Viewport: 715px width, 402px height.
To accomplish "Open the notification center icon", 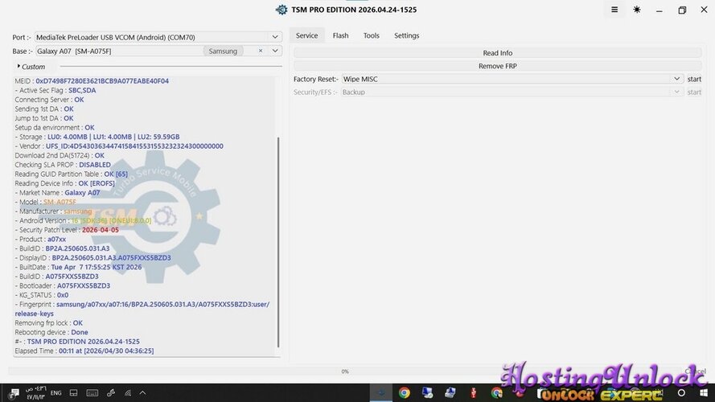I will pos(14,393).
